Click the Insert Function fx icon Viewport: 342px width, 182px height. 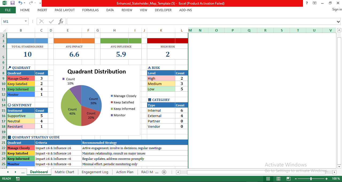61,21
